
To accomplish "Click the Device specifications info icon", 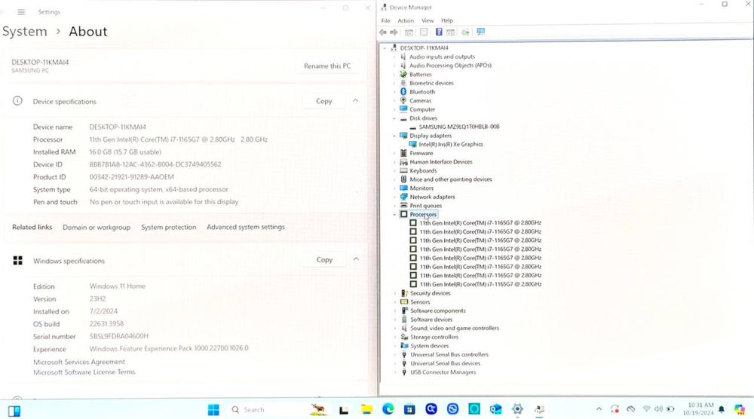I will (x=17, y=101).
